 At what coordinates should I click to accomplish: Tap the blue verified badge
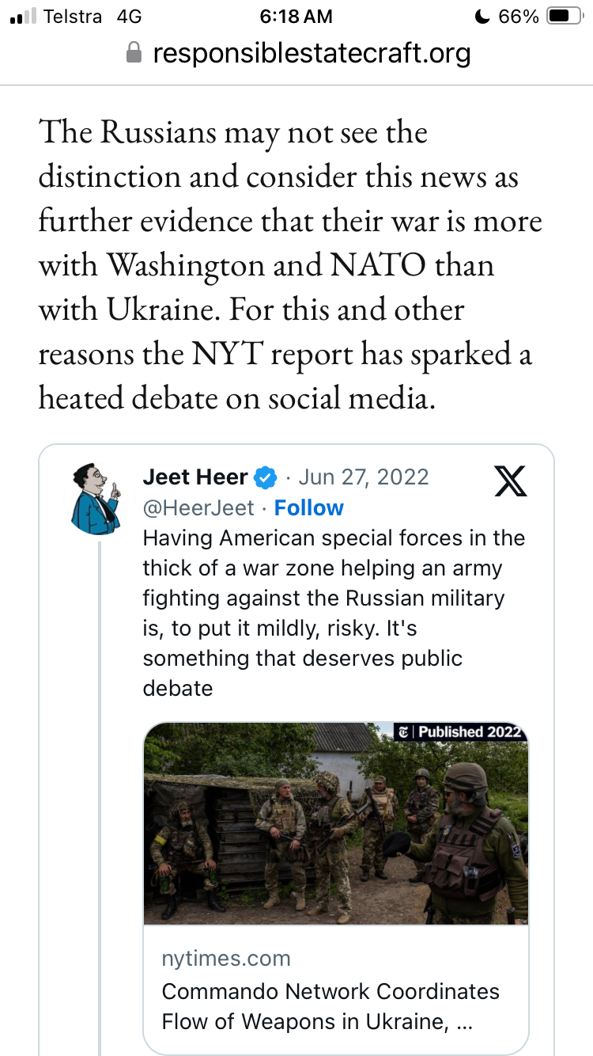point(265,478)
